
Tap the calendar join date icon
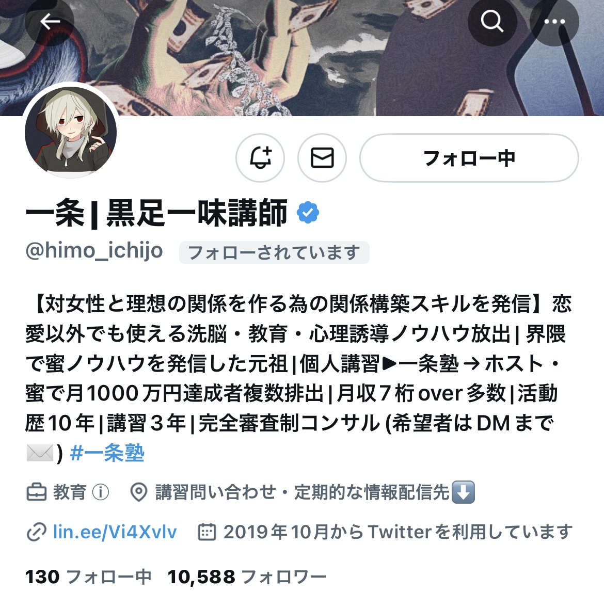[206, 532]
